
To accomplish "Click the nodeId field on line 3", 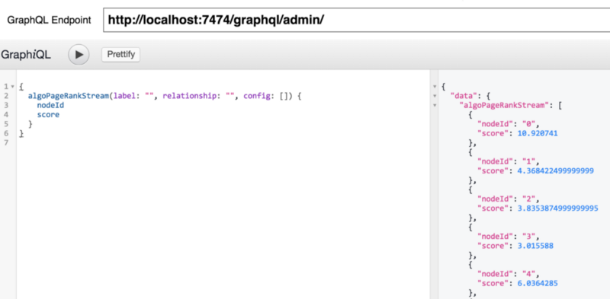I will click(50, 105).
